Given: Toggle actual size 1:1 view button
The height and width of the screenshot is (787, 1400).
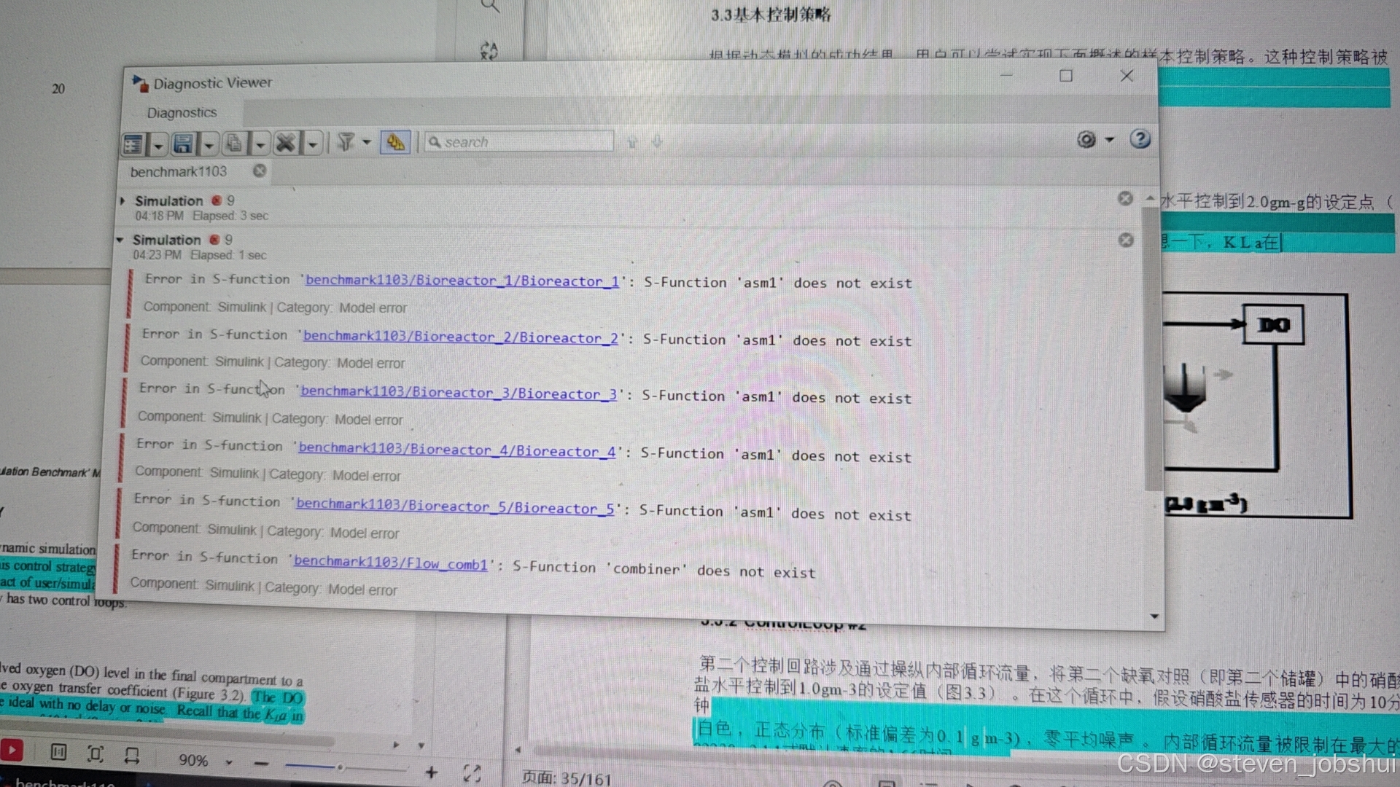Looking at the screenshot, I should (x=58, y=752).
